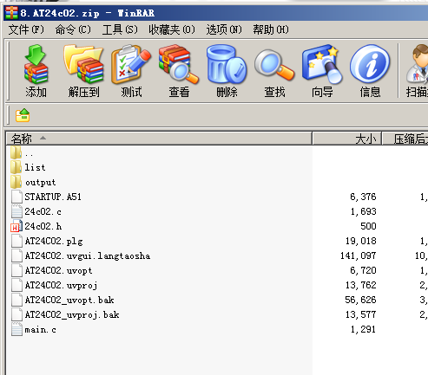
Task: Select the file name STARTUP.A51
Action: (x=53, y=197)
